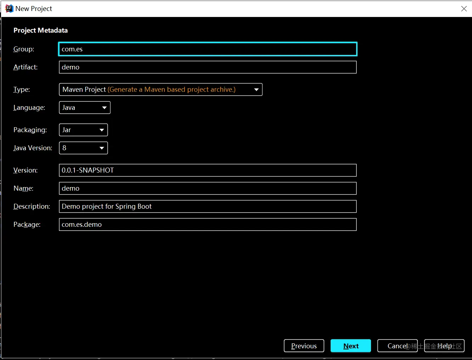Open Help for this dialog
Screen dimensions: 472x360
coord(444,346)
